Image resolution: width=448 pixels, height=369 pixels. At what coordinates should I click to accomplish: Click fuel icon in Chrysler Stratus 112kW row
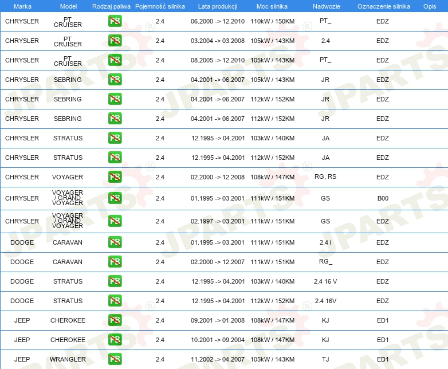click(x=115, y=157)
